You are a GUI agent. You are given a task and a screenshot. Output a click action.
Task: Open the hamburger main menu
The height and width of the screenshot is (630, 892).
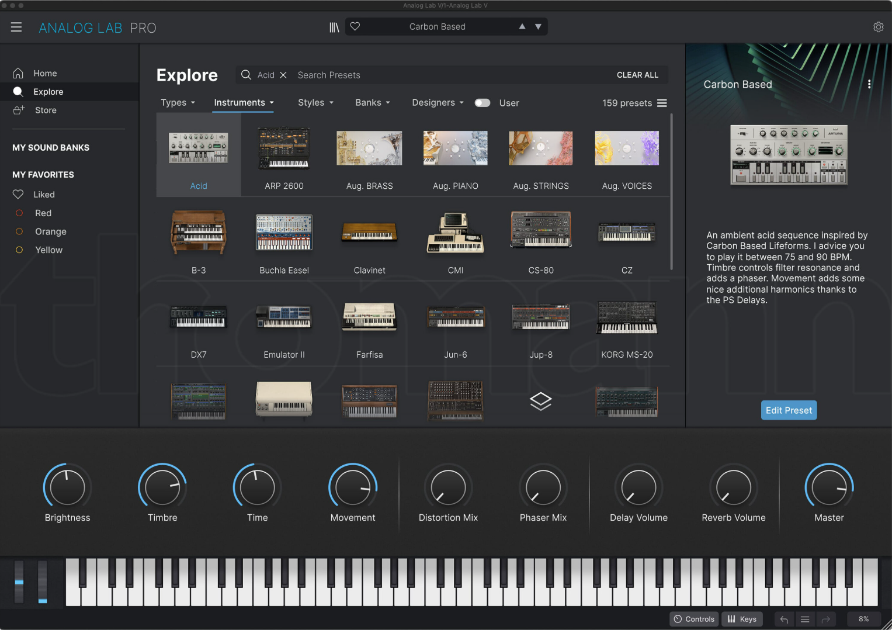point(16,27)
